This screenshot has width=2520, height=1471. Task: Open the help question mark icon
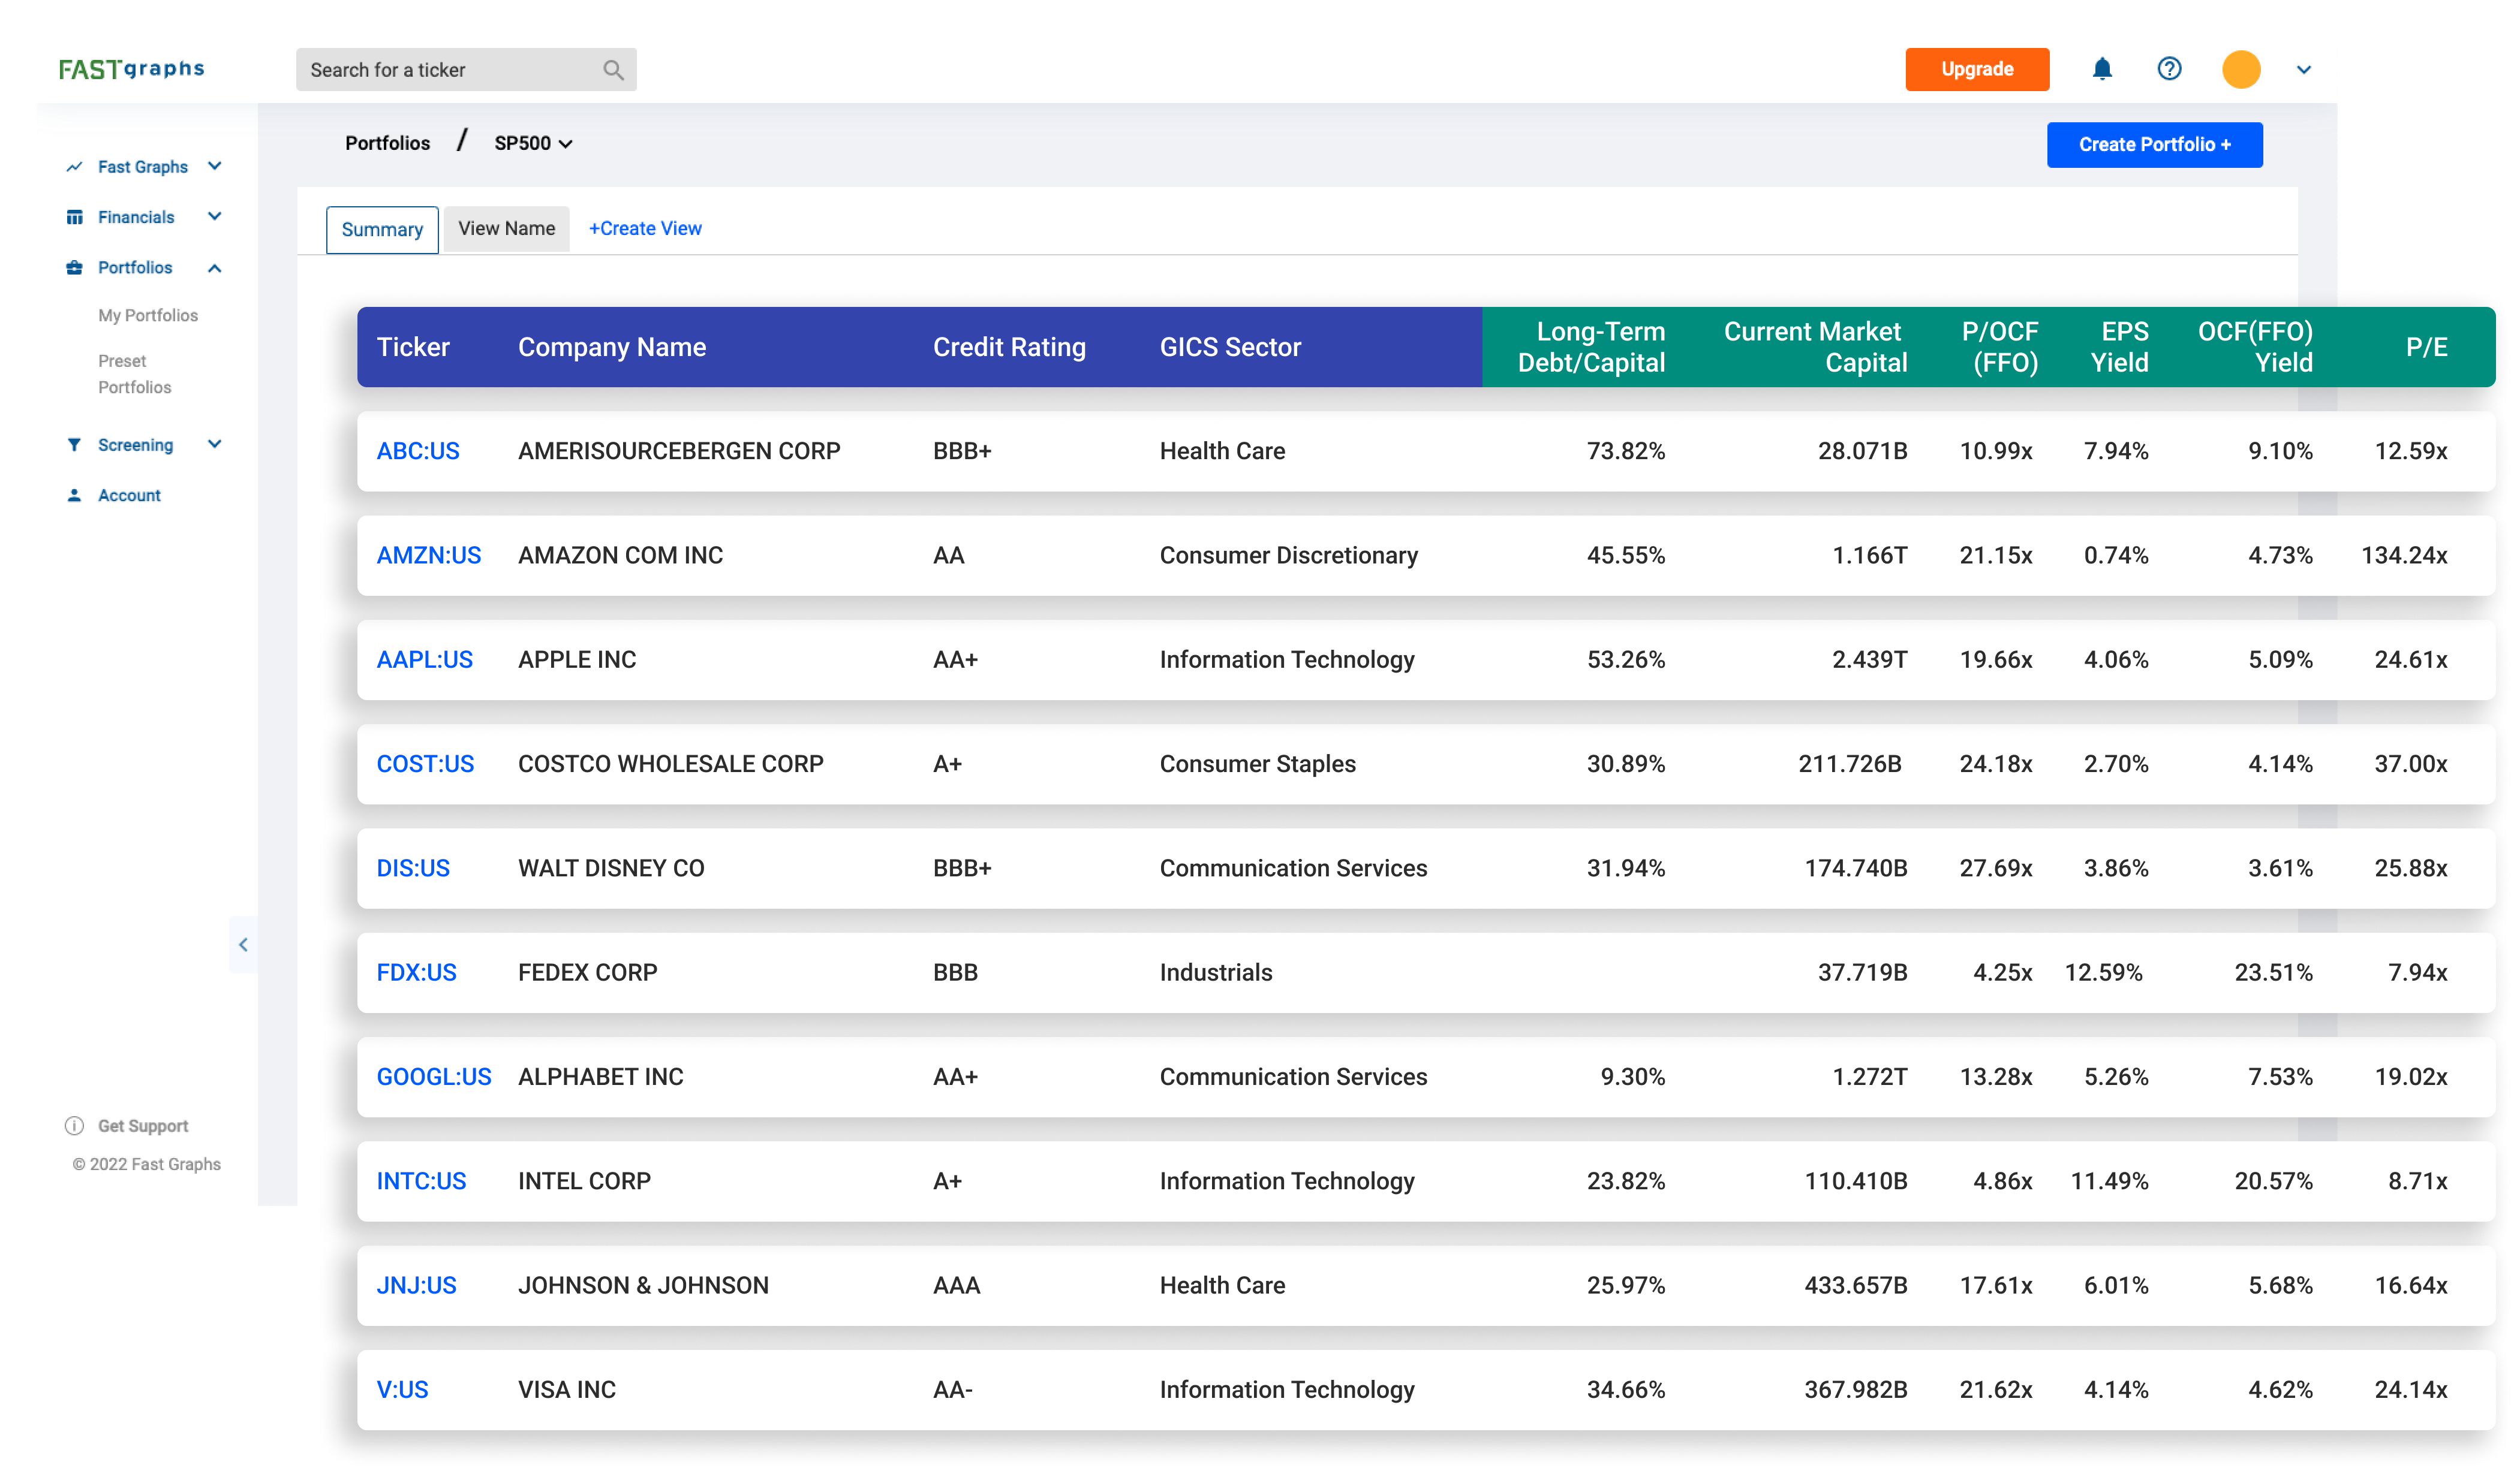(x=2169, y=69)
